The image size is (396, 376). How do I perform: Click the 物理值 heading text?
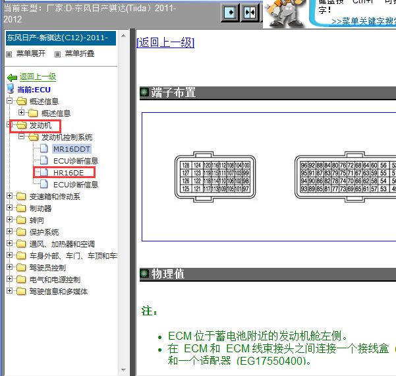[168, 274]
